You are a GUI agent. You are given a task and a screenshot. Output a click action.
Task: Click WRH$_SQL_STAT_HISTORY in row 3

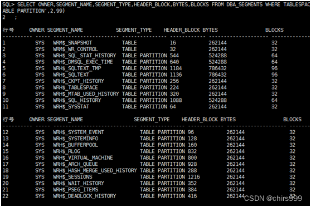pos(84,56)
